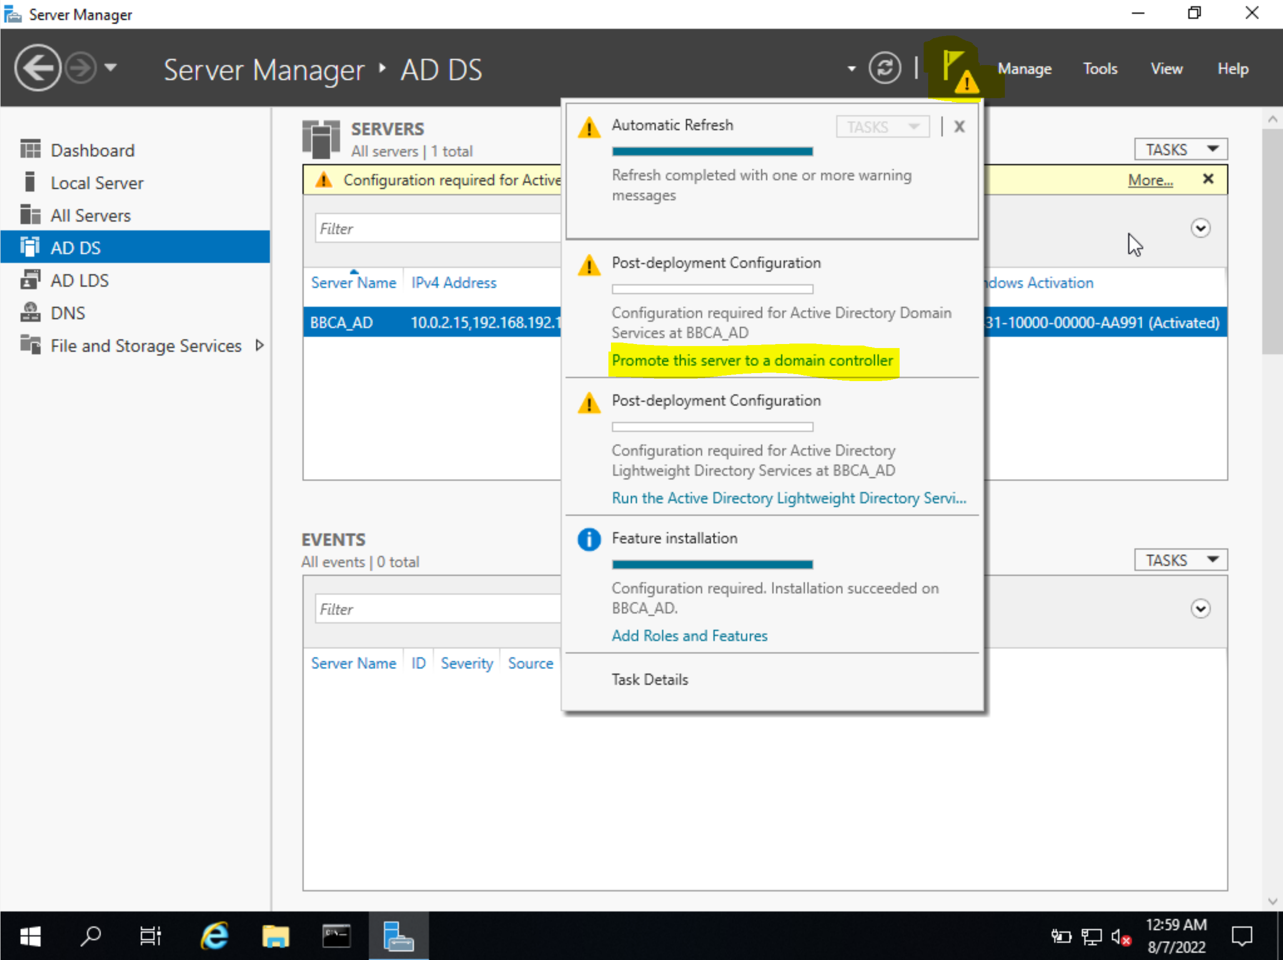
Task: Click the back navigation arrow
Action: pos(37,69)
